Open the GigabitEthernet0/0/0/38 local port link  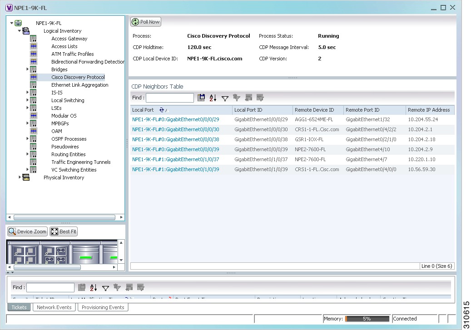tap(176, 139)
